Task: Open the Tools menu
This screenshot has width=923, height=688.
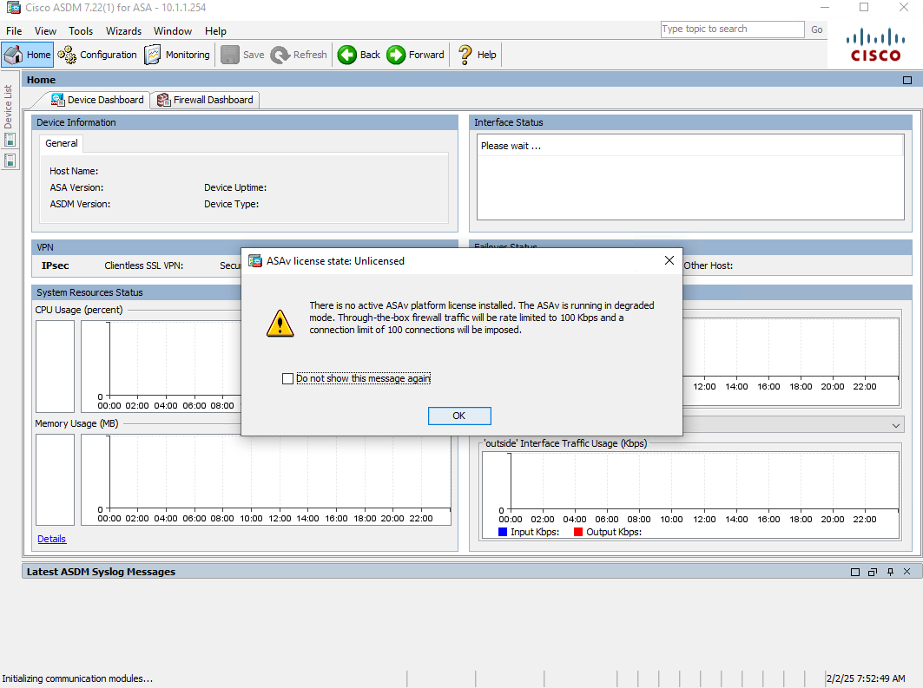Action: click(x=81, y=31)
